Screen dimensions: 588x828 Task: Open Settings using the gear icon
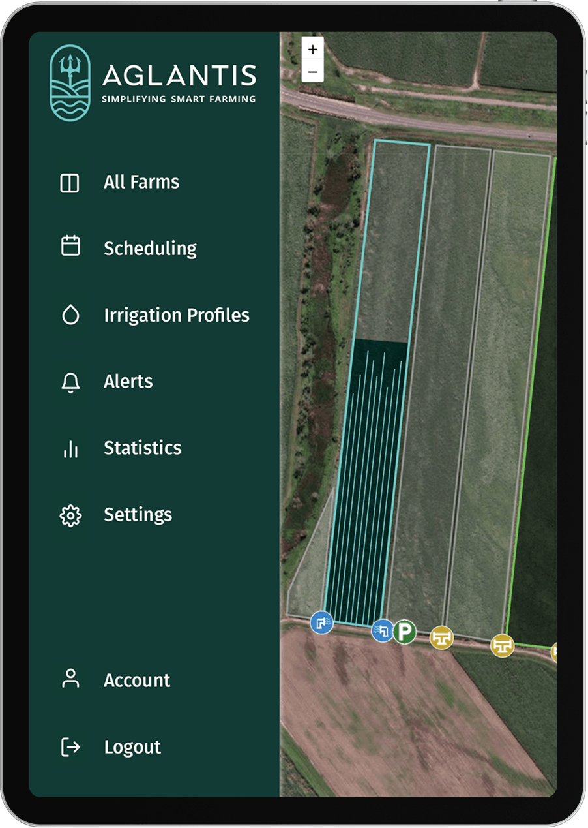[70, 515]
